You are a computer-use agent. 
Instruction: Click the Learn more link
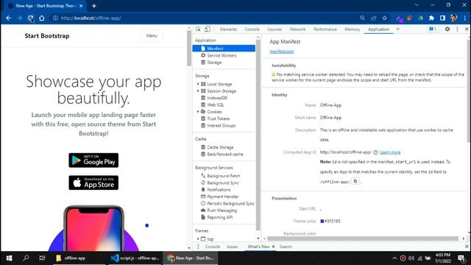pos(390,152)
